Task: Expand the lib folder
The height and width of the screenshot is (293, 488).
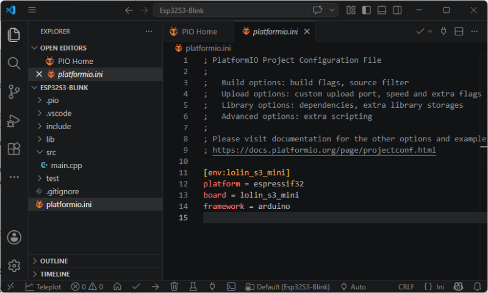Action: point(95,139)
